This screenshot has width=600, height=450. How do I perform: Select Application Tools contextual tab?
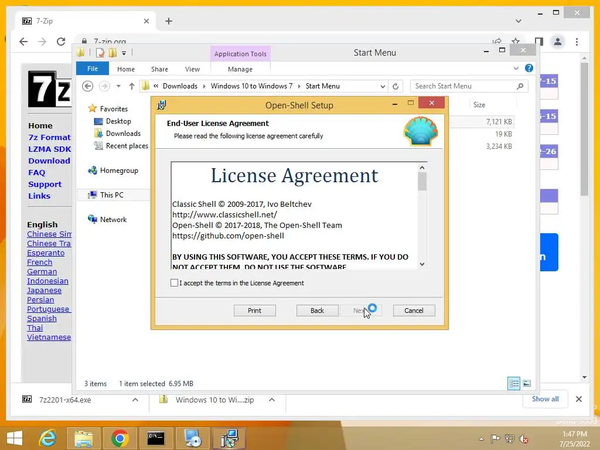pos(240,53)
